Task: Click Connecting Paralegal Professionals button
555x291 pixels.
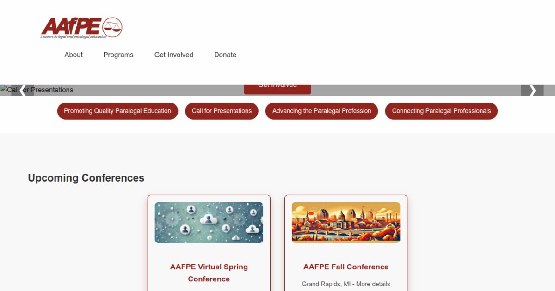Action: coord(441,111)
